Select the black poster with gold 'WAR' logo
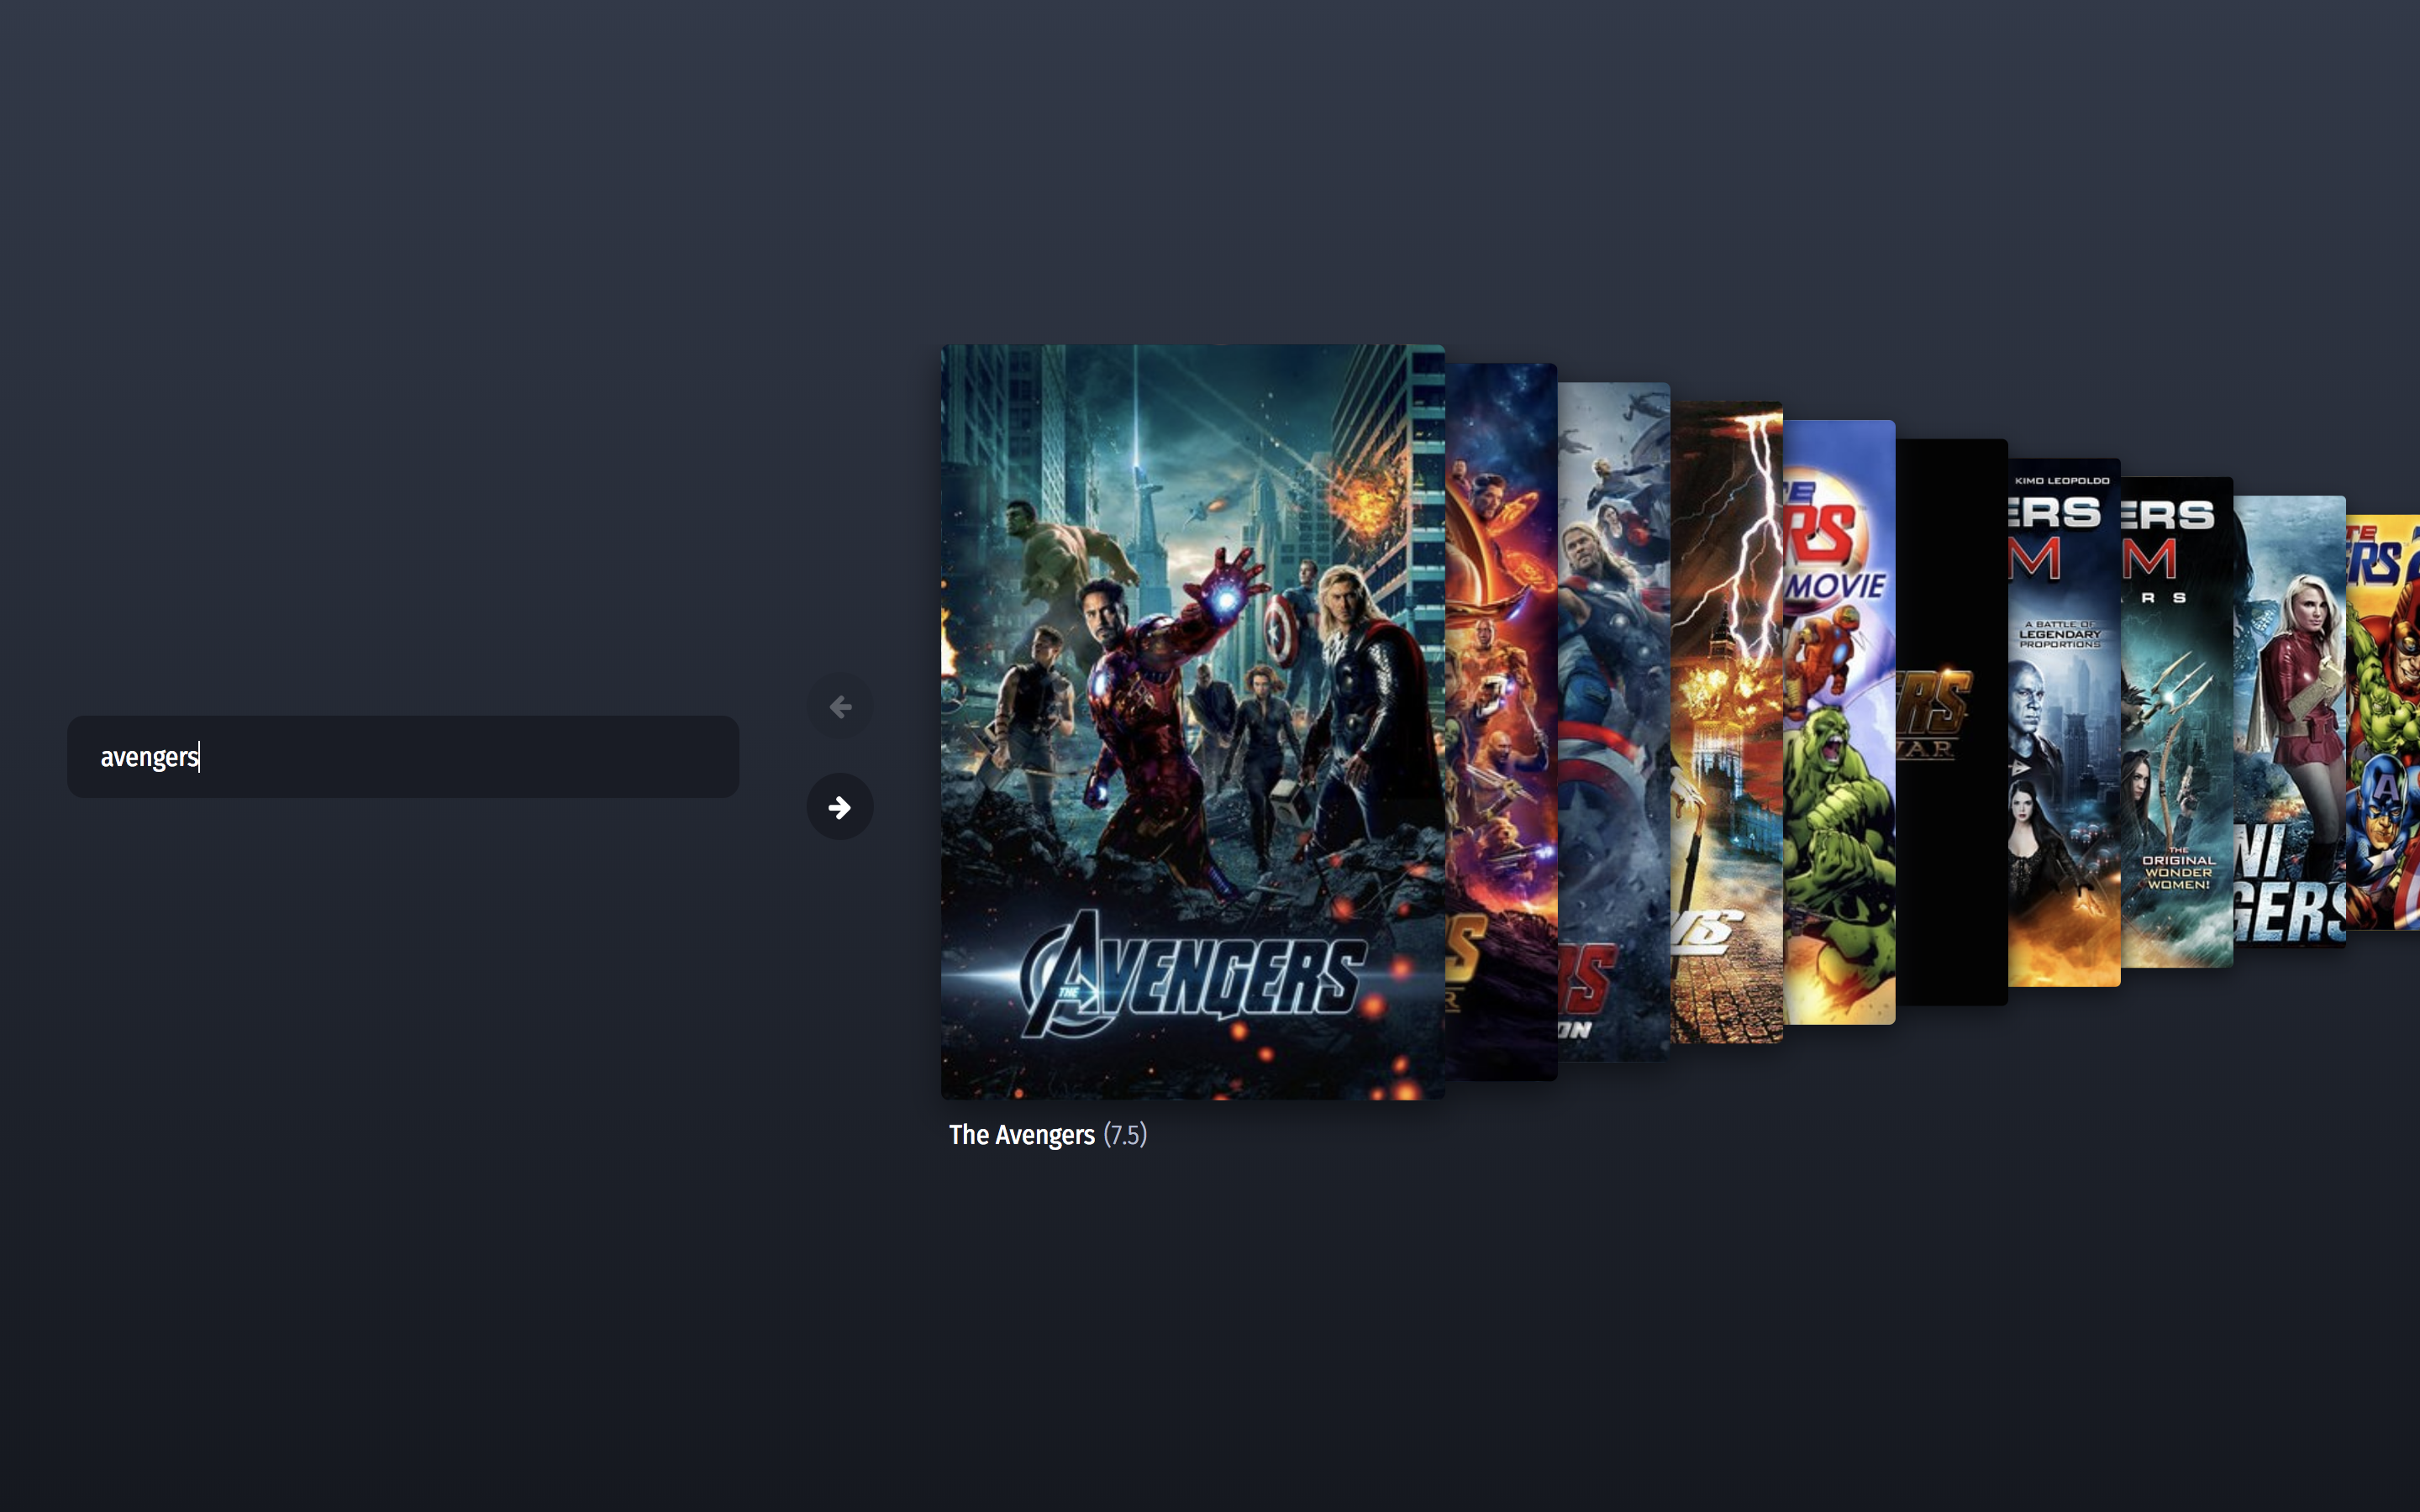This screenshot has width=2420, height=1512. pyautogui.click(x=1951, y=720)
